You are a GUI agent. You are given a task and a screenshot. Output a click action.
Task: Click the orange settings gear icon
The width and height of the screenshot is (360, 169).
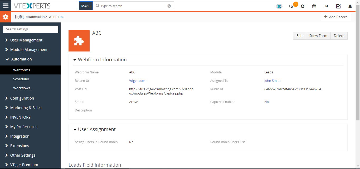tap(6, 17)
